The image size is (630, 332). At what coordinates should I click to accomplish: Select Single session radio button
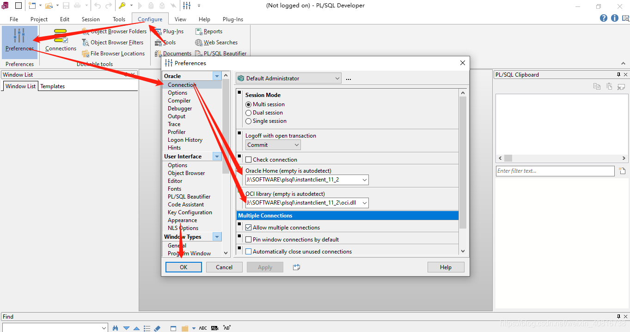pos(249,121)
